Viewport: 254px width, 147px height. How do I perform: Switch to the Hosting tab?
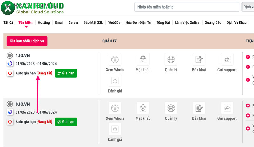pos(44,23)
